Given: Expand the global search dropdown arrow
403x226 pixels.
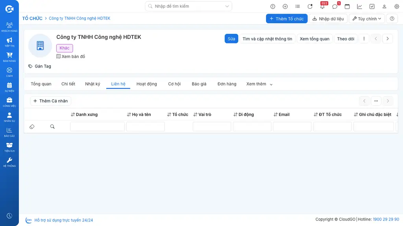Looking at the screenshot, I should 227,6.
